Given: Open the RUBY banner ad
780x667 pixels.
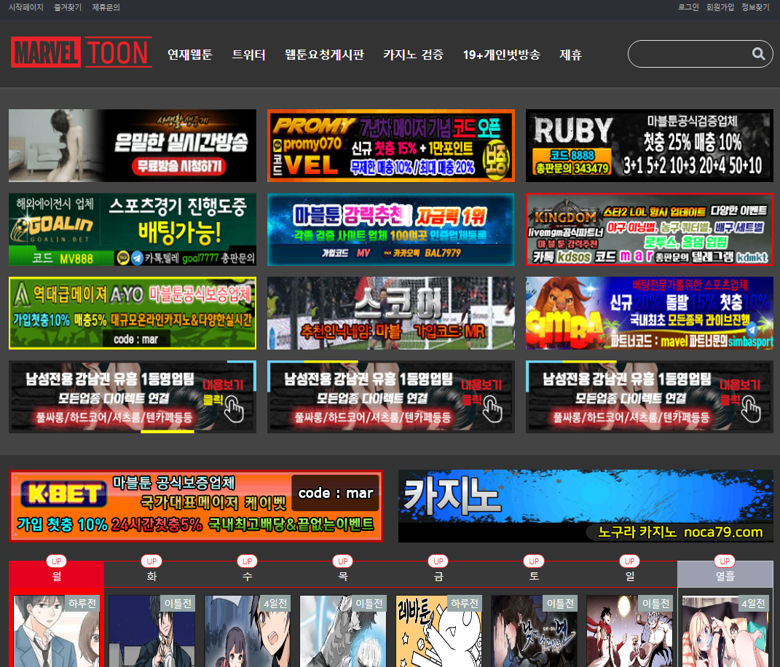Looking at the screenshot, I should [650, 145].
